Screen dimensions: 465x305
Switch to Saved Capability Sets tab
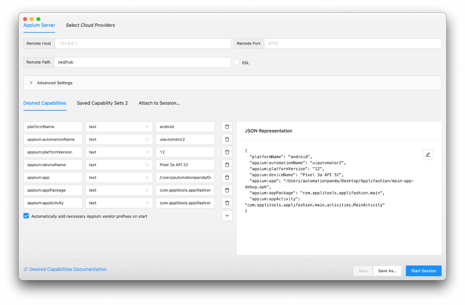102,103
